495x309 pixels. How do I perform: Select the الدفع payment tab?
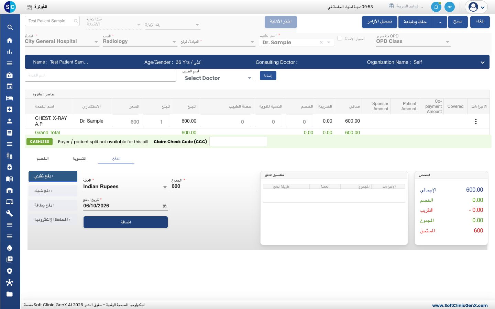(x=116, y=158)
